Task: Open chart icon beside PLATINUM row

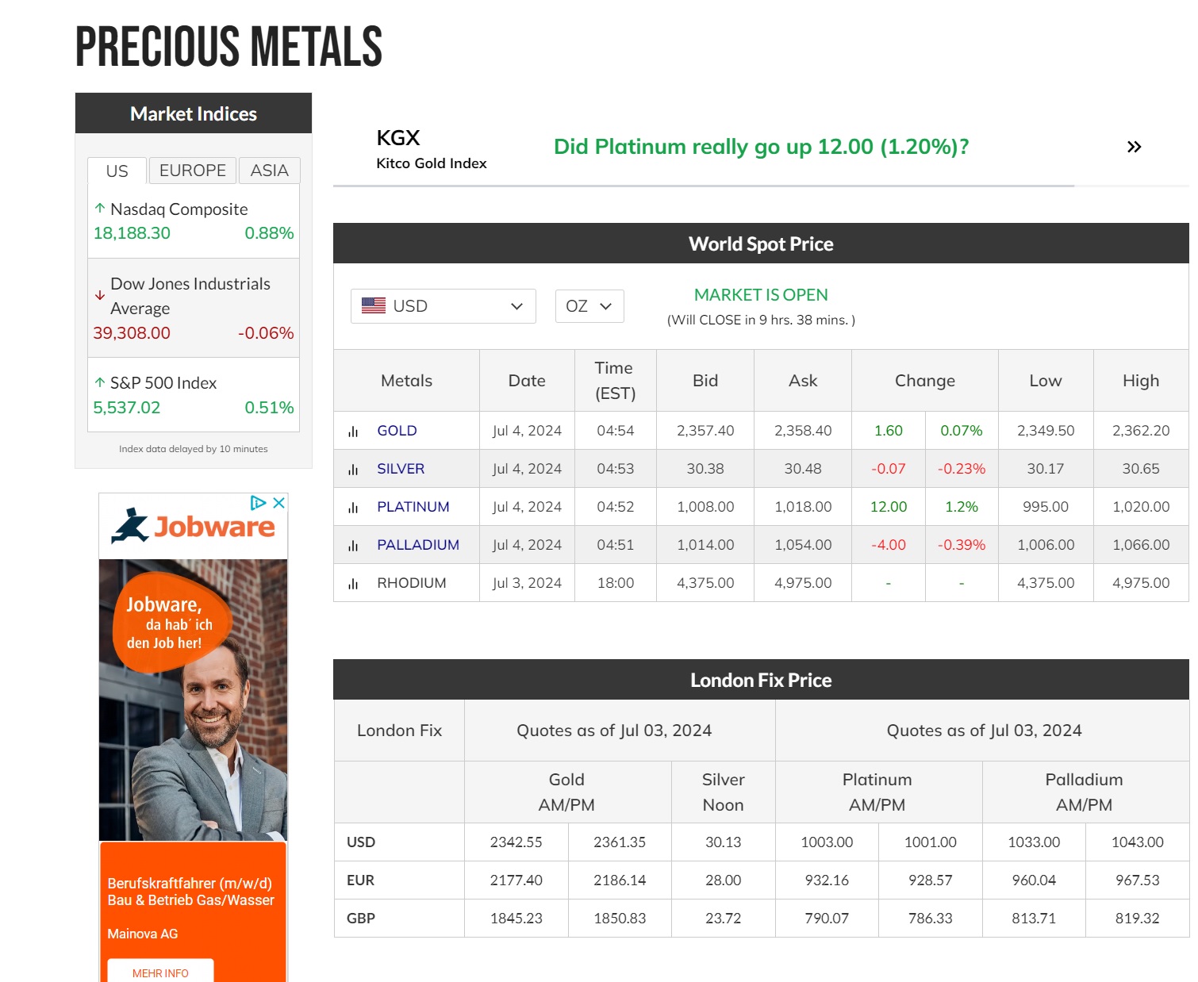Action: [x=353, y=508]
